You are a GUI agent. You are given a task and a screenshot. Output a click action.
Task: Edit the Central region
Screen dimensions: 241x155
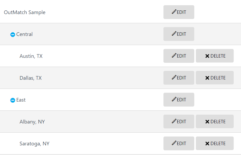[179, 34]
